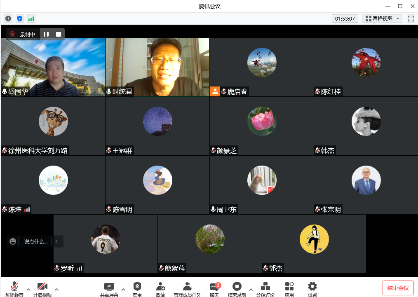Enter full screen mode

click(411, 19)
